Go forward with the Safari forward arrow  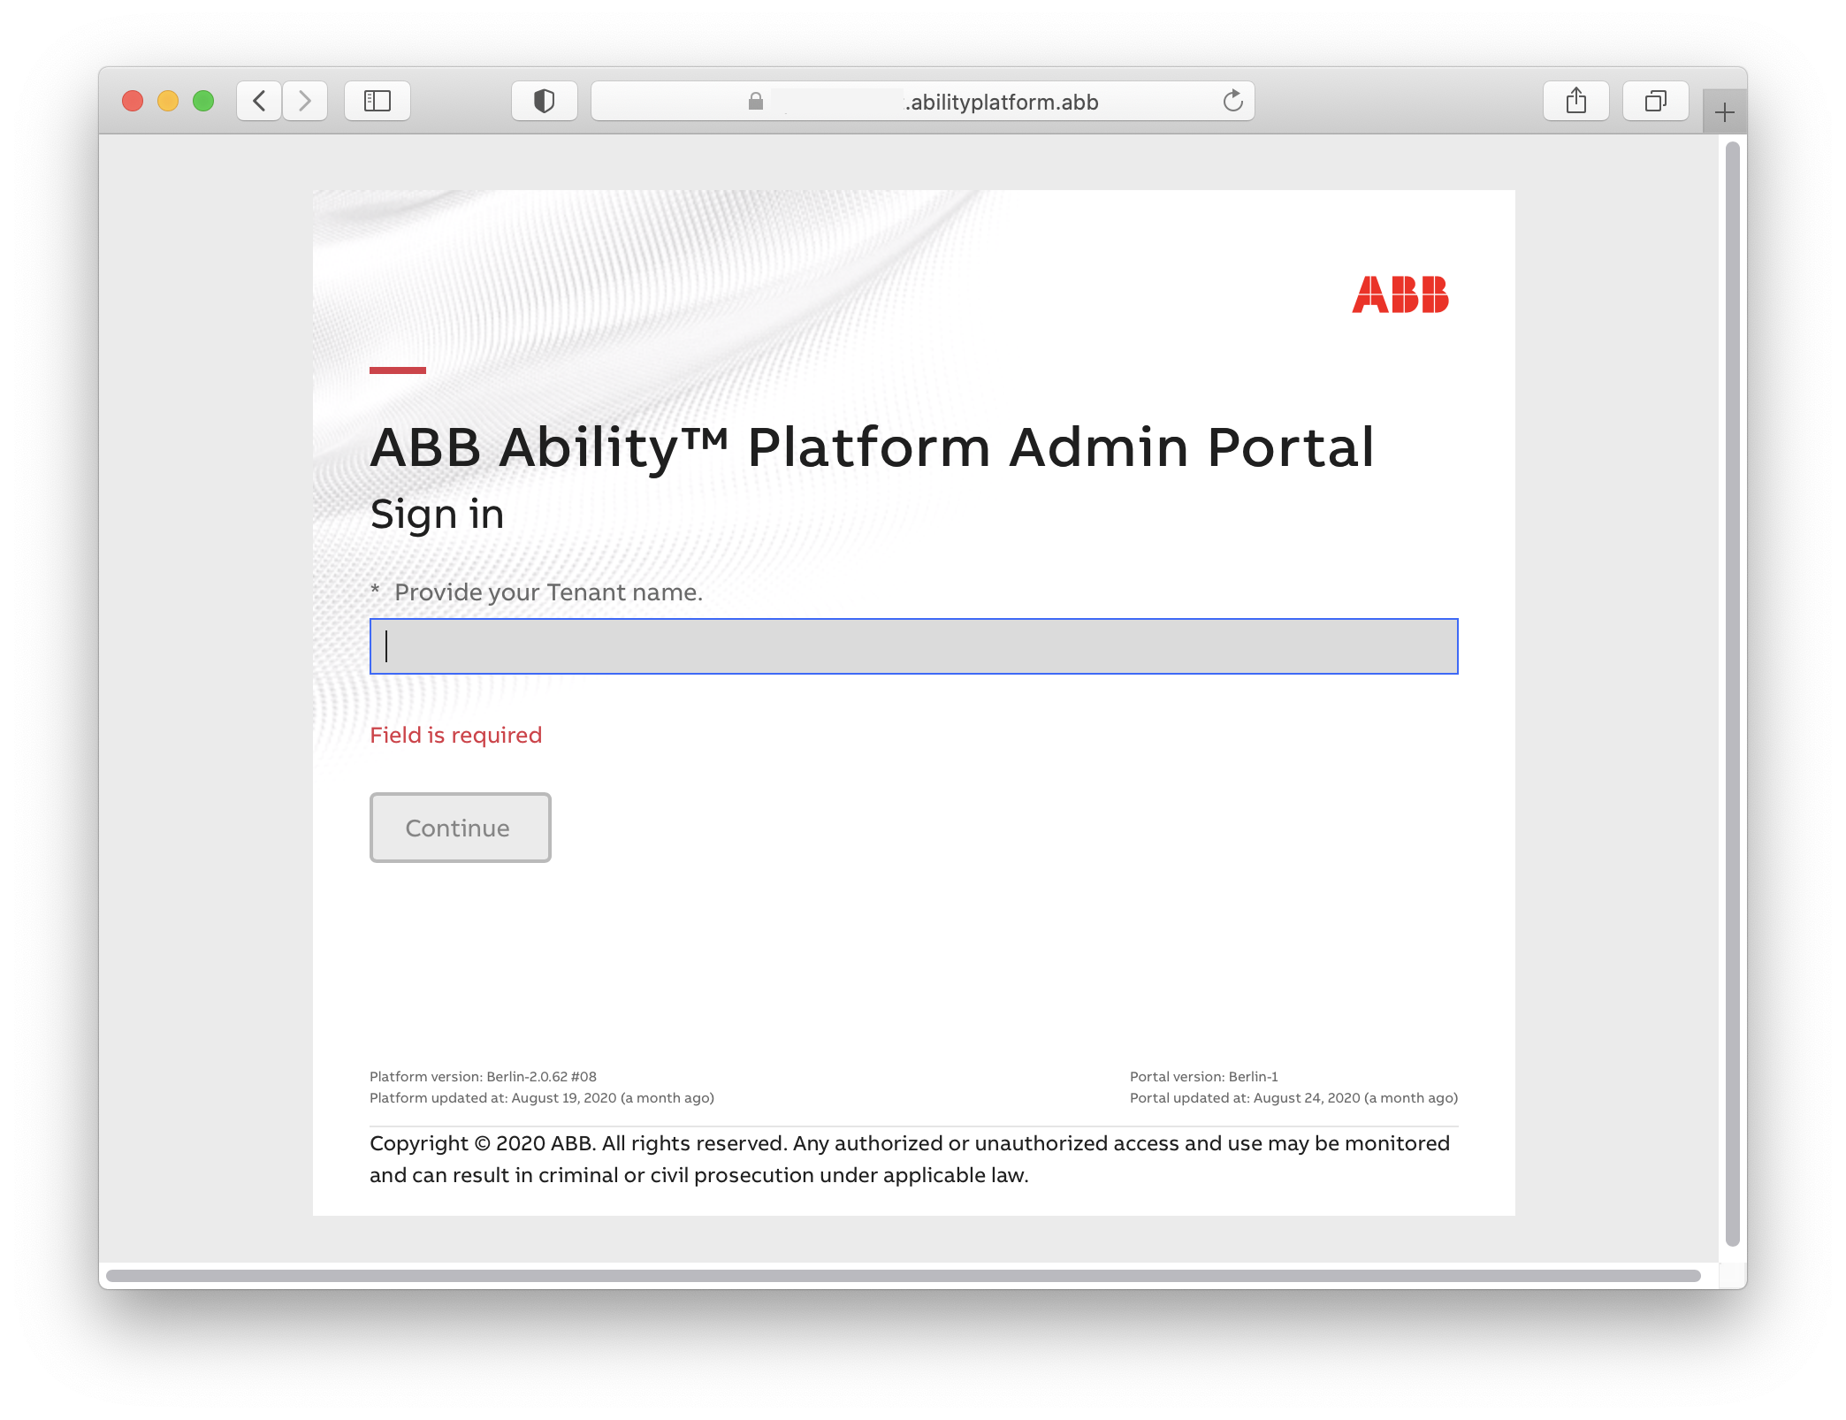(305, 101)
